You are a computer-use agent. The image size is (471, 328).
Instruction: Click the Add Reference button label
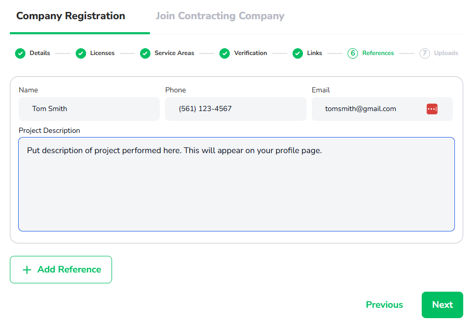tap(69, 269)
